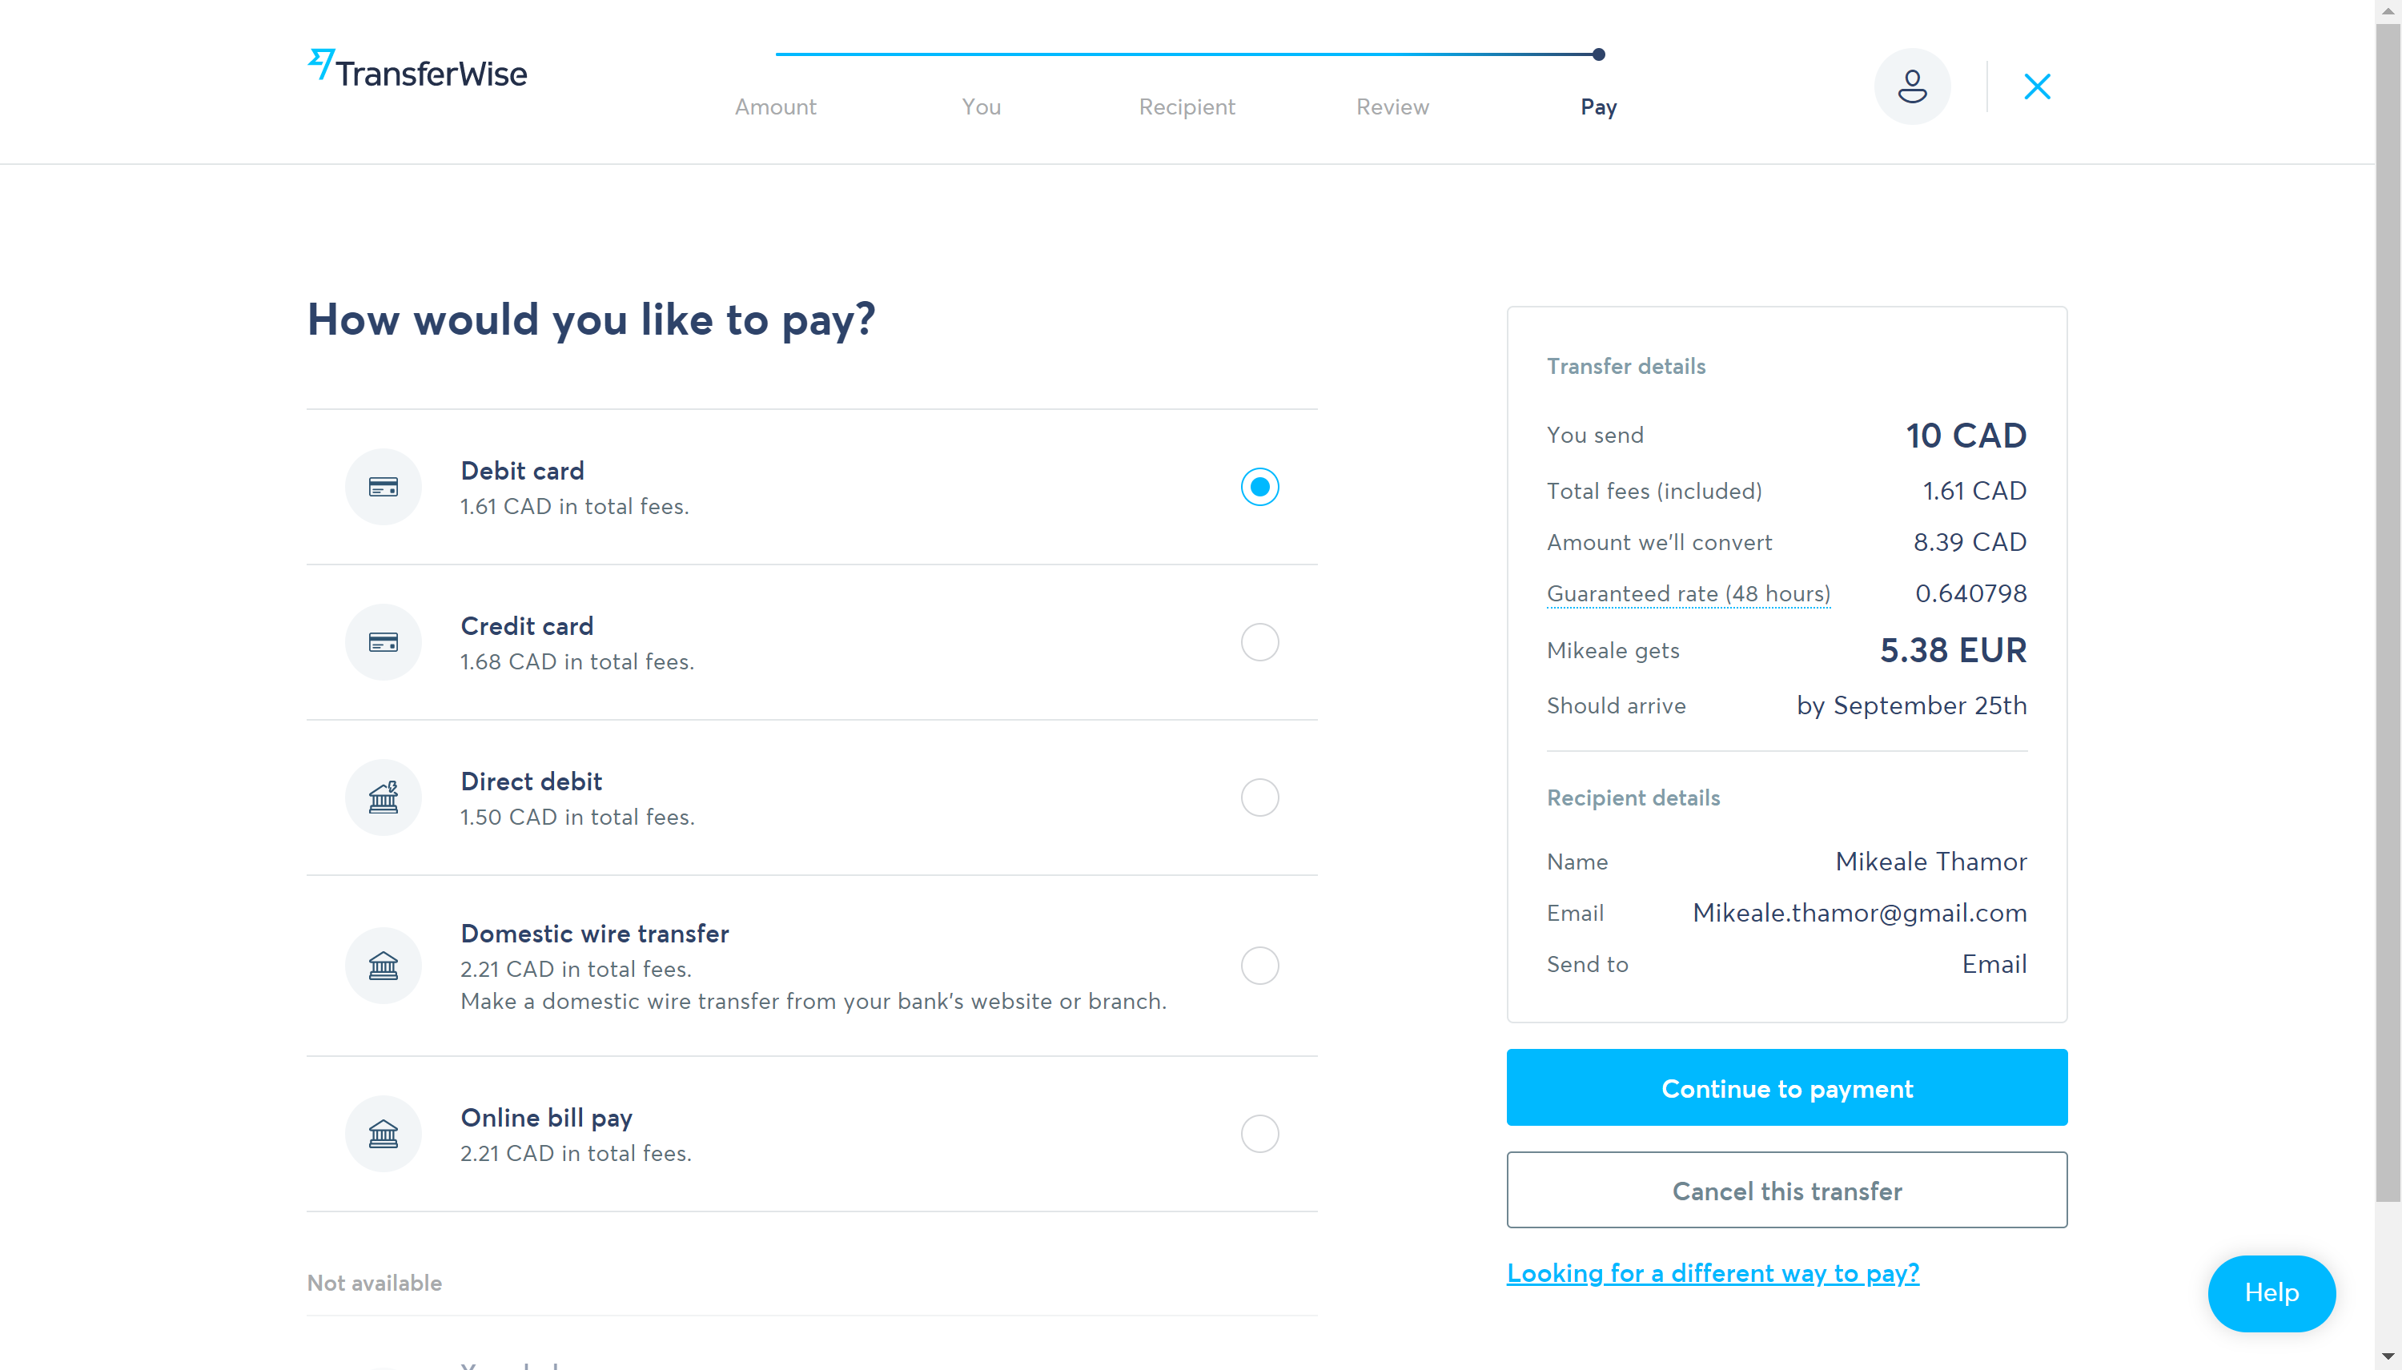Click the online bill pay bank icon
Viewport: 2402px width, 1370px height.
pos(383,1134)
